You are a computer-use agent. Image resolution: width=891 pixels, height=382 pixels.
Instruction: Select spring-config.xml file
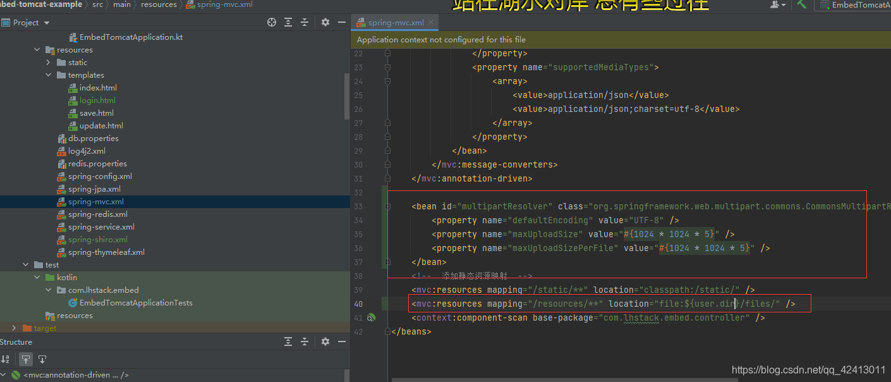pyautogui.click(x=100, y=176)
